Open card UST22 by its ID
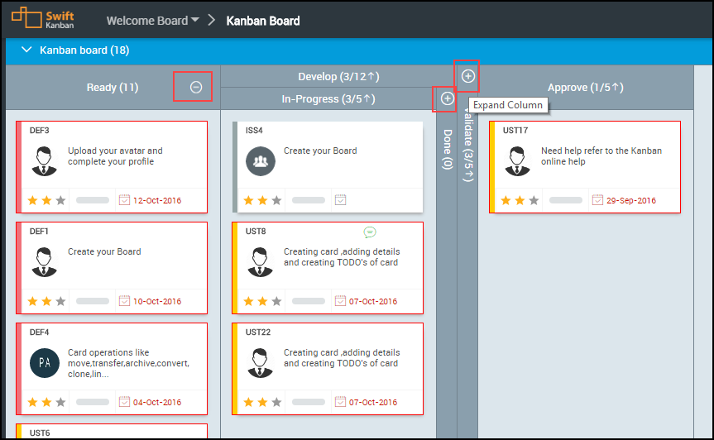Screen dimensions: 714x440 click(258, 332)
